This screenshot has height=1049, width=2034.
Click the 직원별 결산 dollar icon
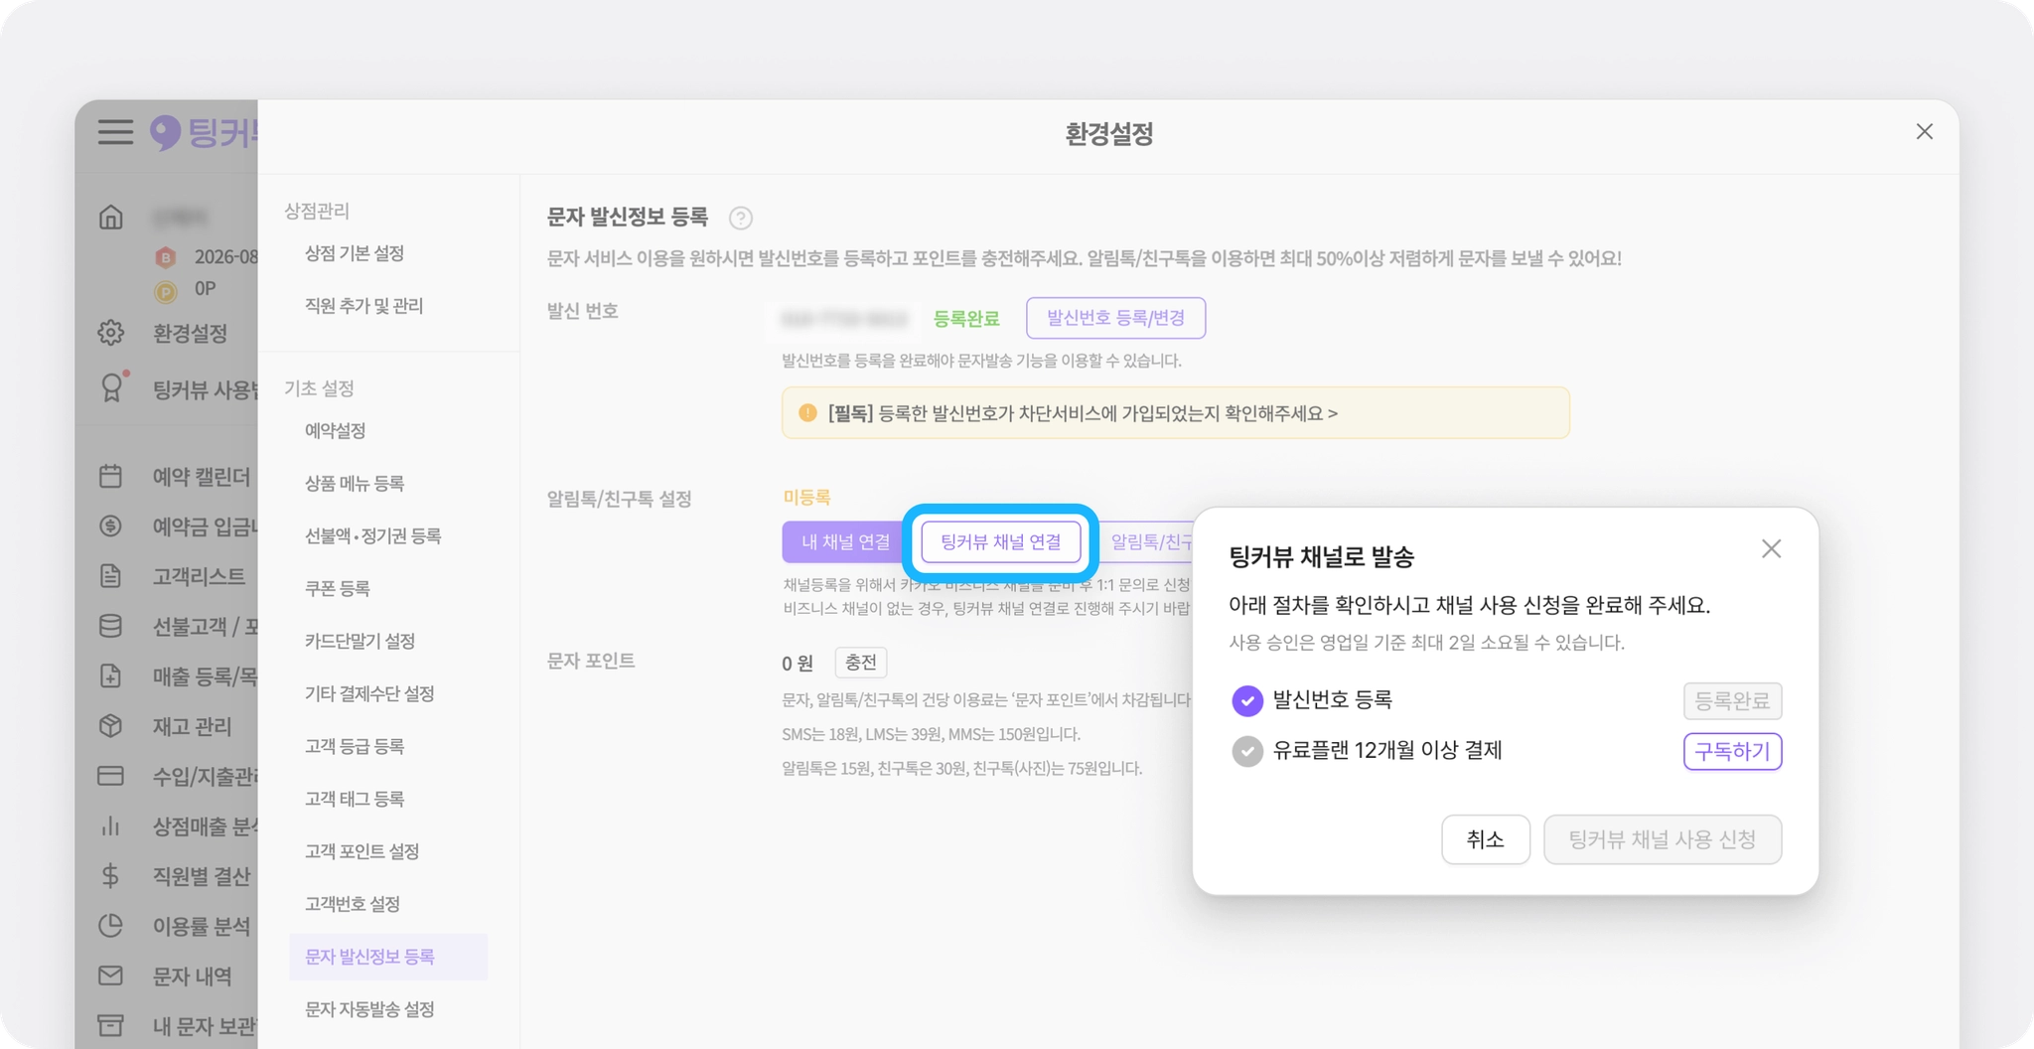point(111,875)
